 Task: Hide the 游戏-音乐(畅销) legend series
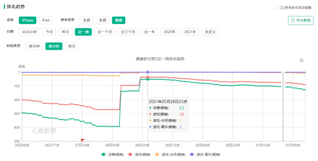[x=205, y=155]
